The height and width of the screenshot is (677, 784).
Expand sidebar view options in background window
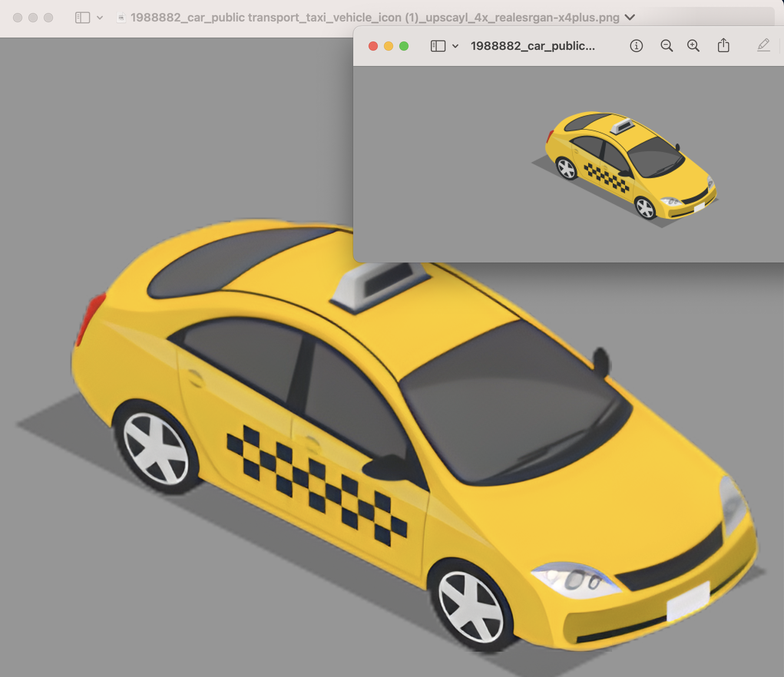click(x=100, y=18)
